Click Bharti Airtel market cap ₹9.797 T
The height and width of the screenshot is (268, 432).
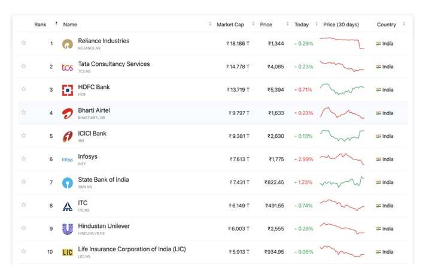tap(239, 113)
